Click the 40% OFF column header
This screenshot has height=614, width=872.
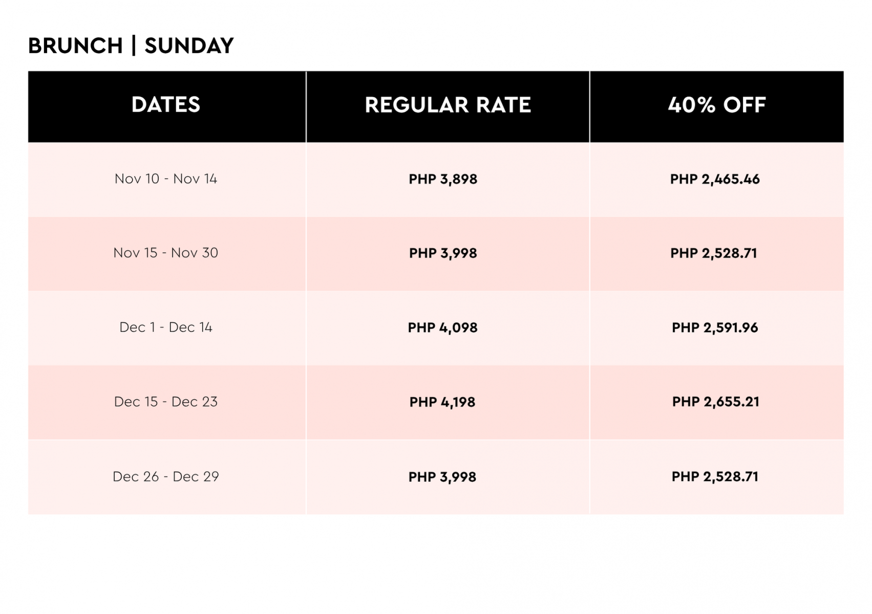click(x=716, y=105)
